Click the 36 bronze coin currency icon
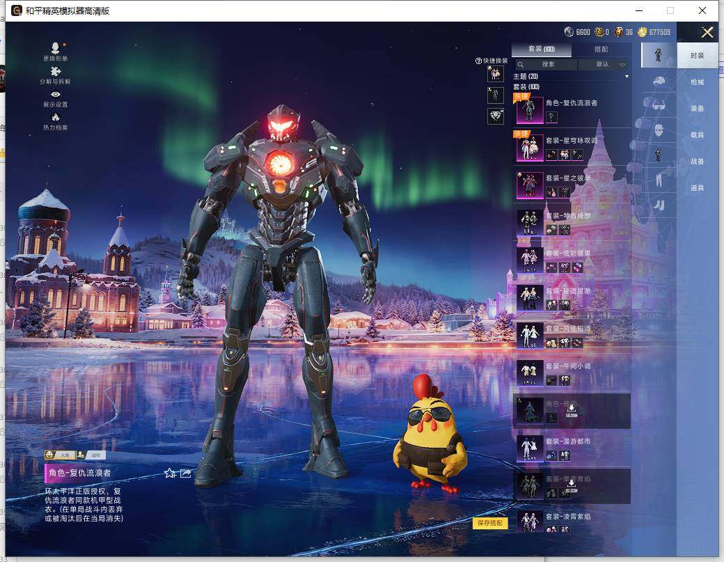This screenshot has height=562, width=724. click(619, 32)
